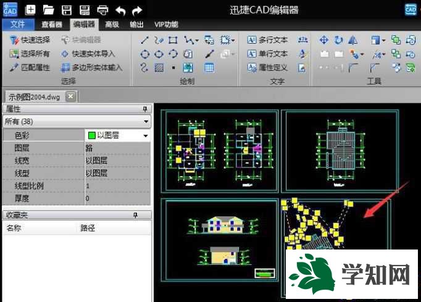Click the Fillet corner icon
This screenshot has height=302, width=421.
(x=353, y=68)
